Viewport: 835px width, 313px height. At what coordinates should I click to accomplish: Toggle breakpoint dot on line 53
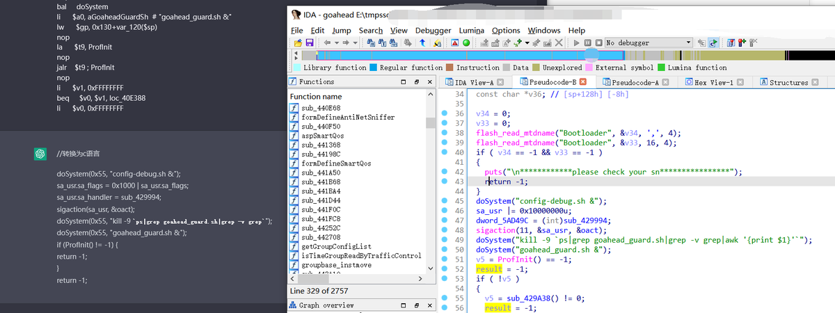444,278
